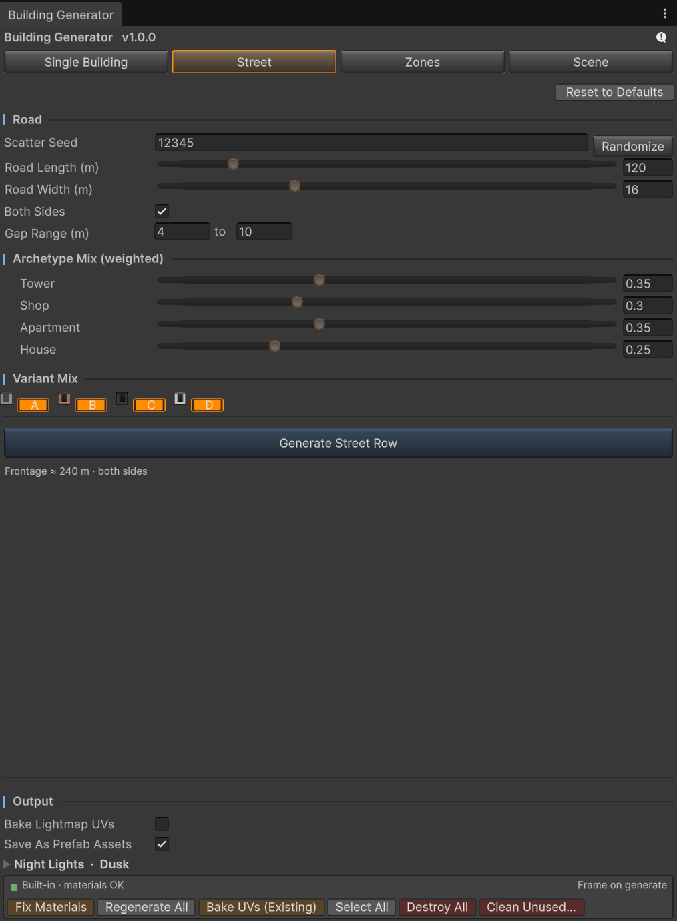The height and width of the screenshot is (921, 677).
Task: Open the info help icon
Action: click(x=661, y=37)
